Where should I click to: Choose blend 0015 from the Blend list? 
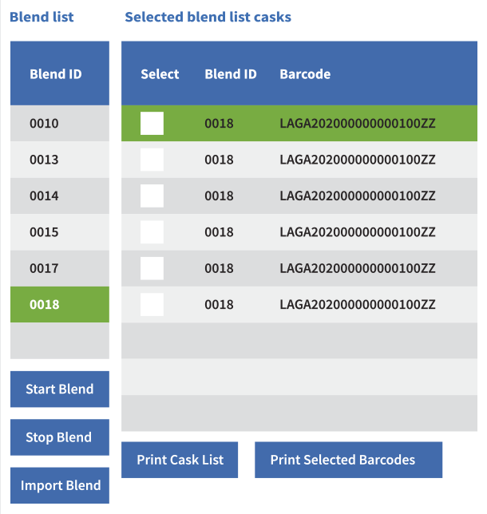(60, 232)
